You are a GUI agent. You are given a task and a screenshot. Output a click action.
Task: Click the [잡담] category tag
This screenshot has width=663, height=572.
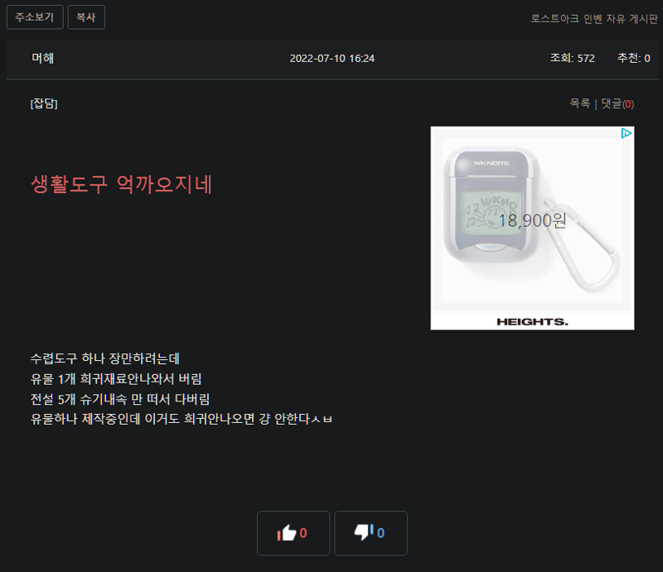[x=44, y=103]
